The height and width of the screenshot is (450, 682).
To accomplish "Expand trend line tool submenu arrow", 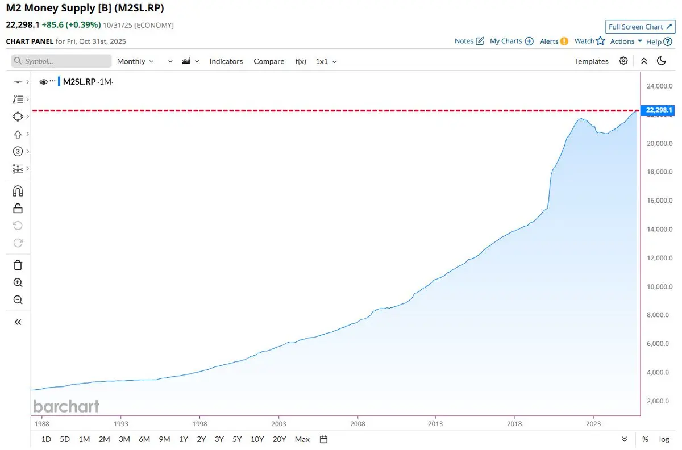I will (27, 82).
